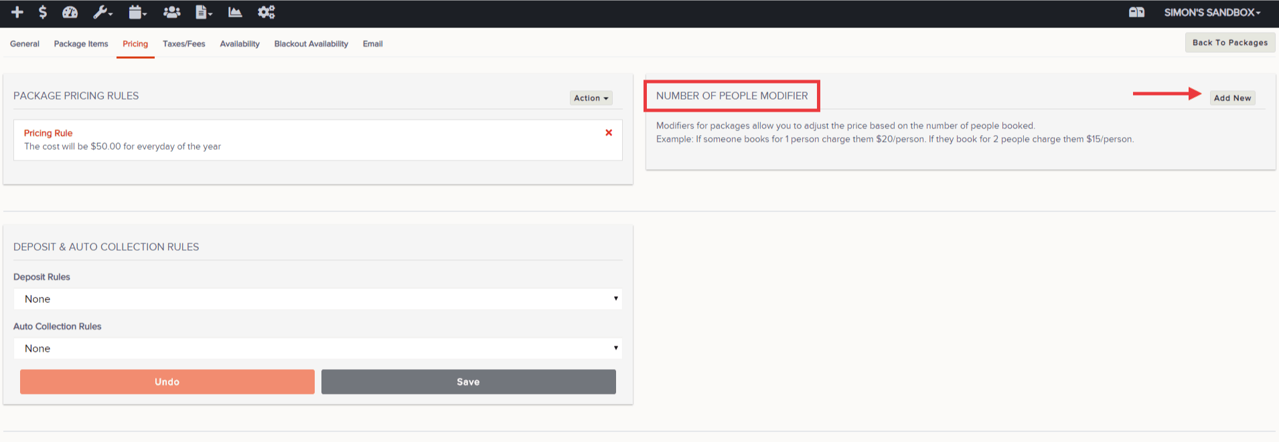Open the people group icon
This screenshot has height=442, width=1279.
pos(172,12)
